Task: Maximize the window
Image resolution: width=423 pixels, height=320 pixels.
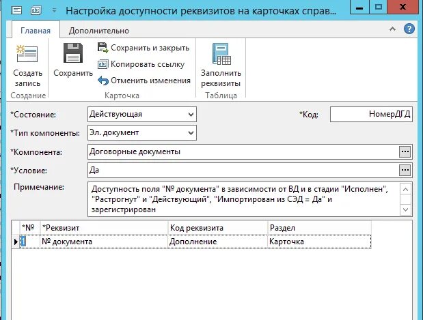Action: (378, 7)
